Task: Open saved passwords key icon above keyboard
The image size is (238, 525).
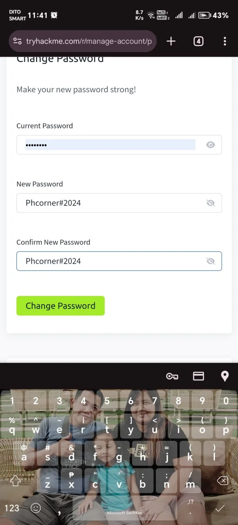Action: point(172,376)
